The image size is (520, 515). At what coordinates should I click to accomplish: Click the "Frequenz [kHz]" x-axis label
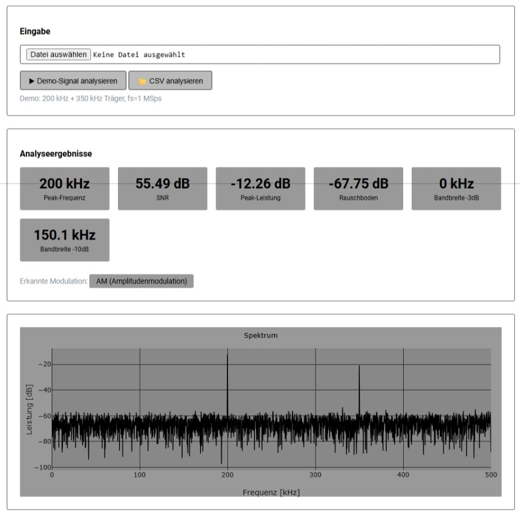[271, 492]
